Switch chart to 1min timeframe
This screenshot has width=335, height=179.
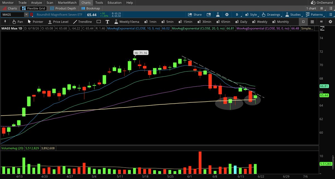(150, 22)
